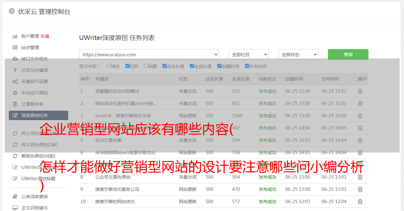Uncheck the 生成长度 field checkbox
This screenshot has height=211, width=404.
pyautogui.click(x=192, y=66)
